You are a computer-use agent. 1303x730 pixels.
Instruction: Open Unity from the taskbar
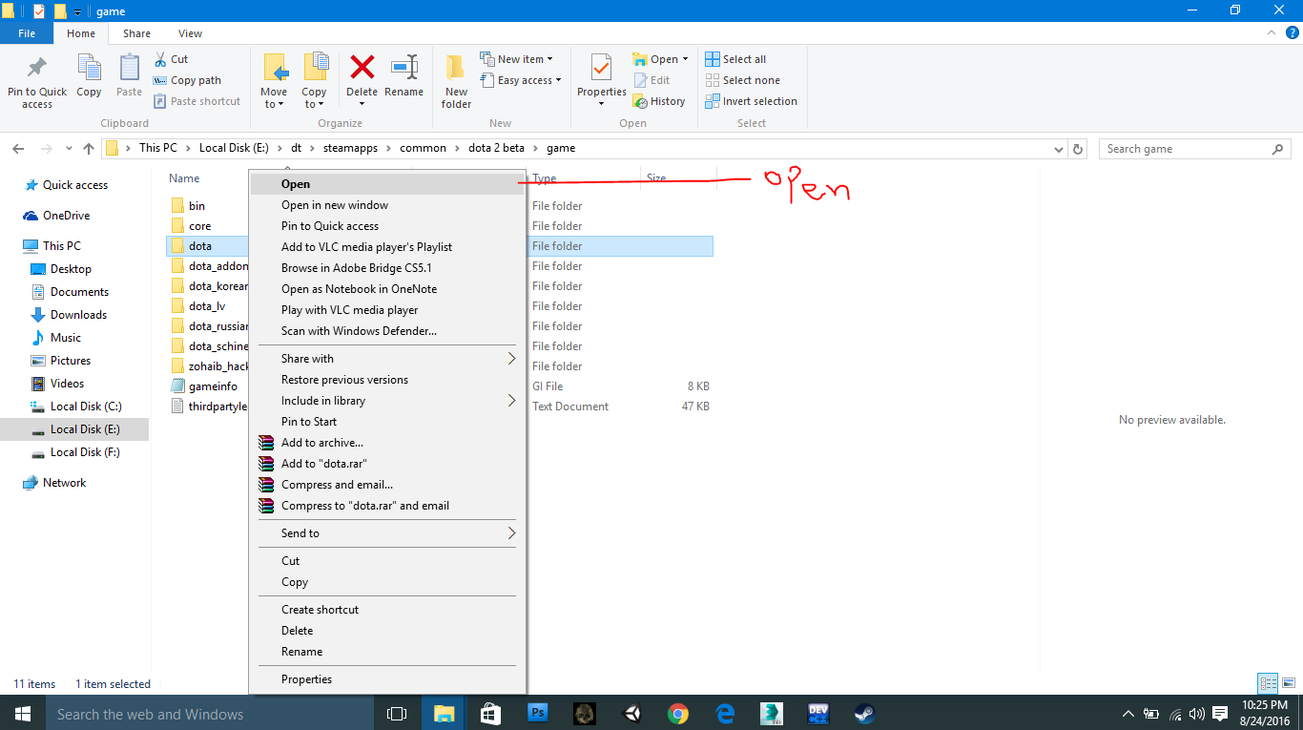click(x=631, y=713)
